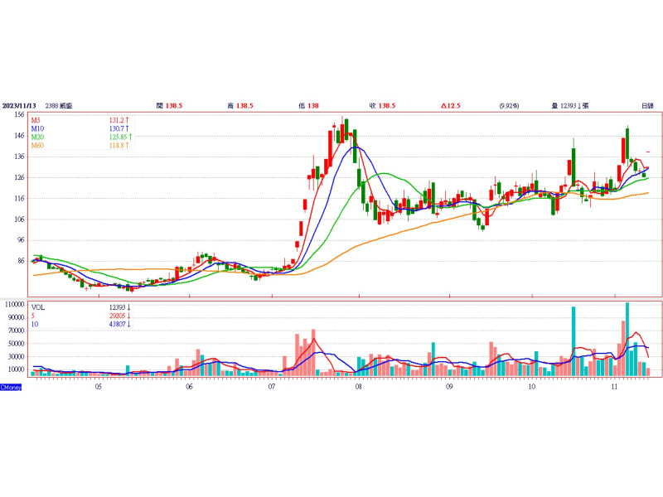Click the M10 moving average legend label
This screenshot has height=497, width=663.
[x=37, y=128]
